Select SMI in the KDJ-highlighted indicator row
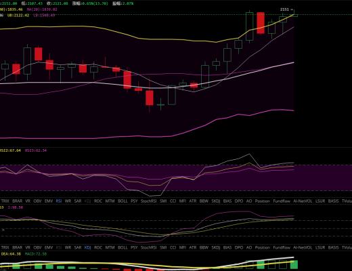This screenshot has height=271, width=352. coord(163,247)
